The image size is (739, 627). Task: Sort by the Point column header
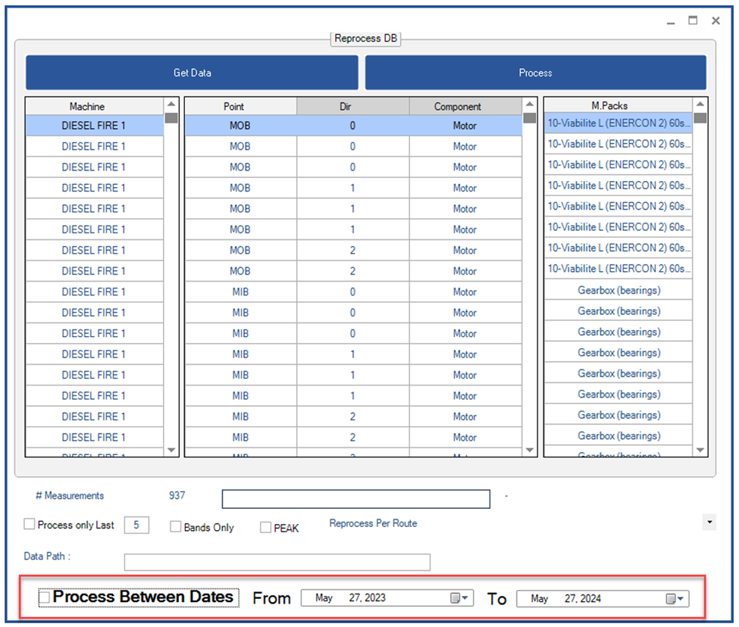[x=241, y=106]
